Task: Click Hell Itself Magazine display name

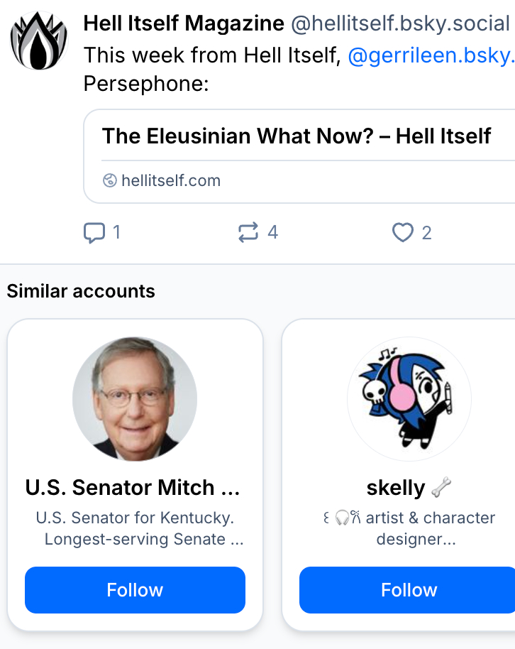Action: (x=184, y=23)
